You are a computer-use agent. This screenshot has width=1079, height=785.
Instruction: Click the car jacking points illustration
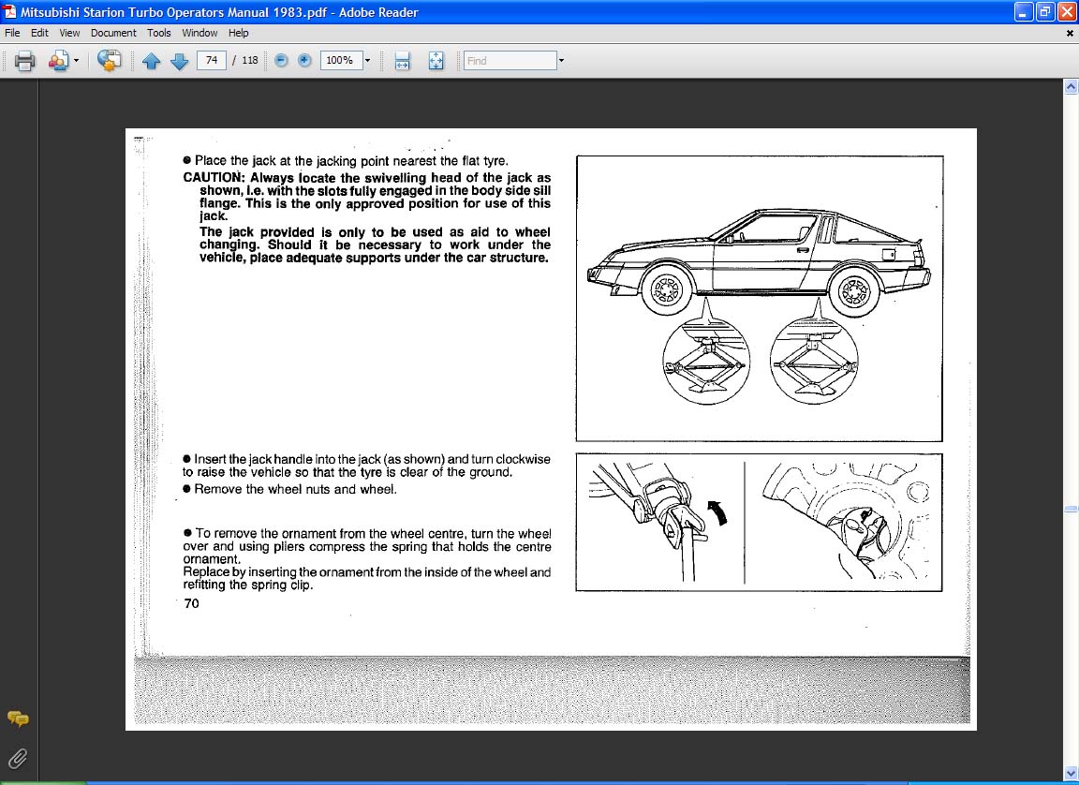click(x=759, y=299)
